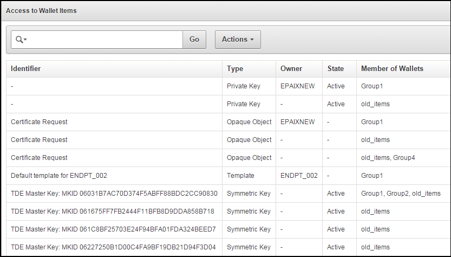The image size is (451, 257).
Task: Open the Actions dropdown menu
Action: (238, 40)
